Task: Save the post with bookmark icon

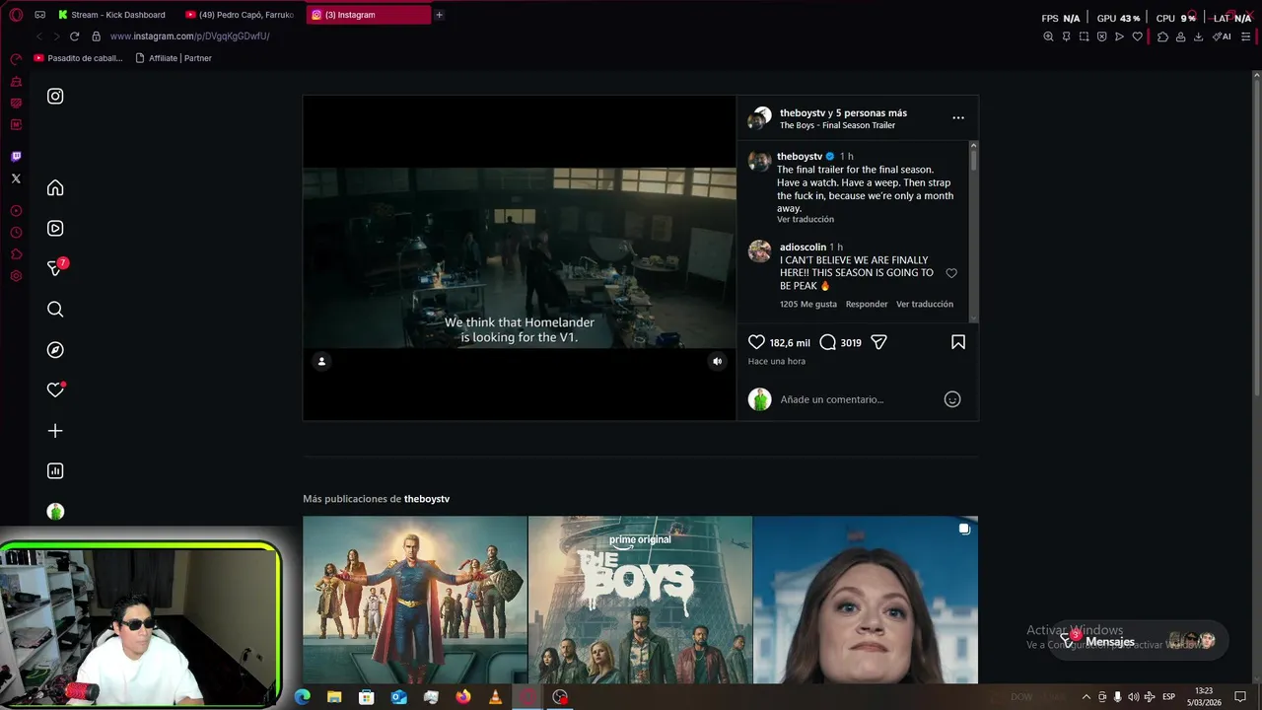Action: (x=958, y=342)
